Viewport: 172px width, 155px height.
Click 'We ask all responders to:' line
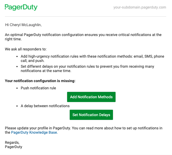coord(26,49)
